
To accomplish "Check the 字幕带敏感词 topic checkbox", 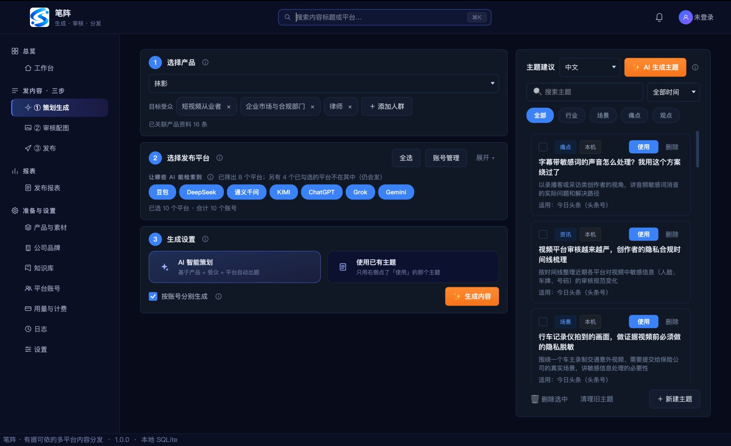I will (x=543, y=147).
